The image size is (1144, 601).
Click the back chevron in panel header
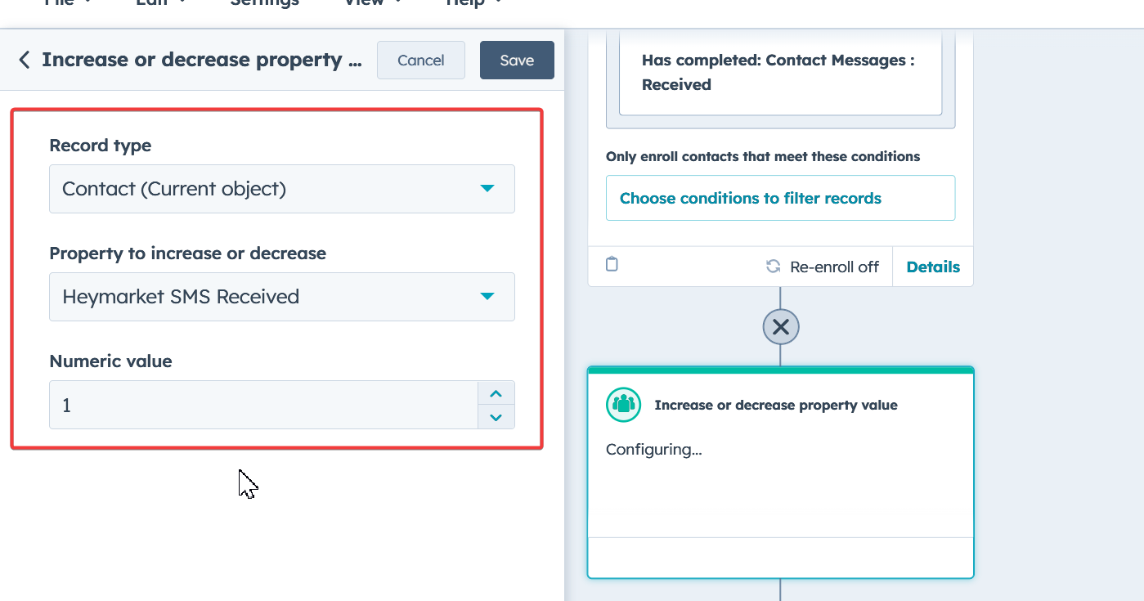pyautogui.click(x=24, y=60)
